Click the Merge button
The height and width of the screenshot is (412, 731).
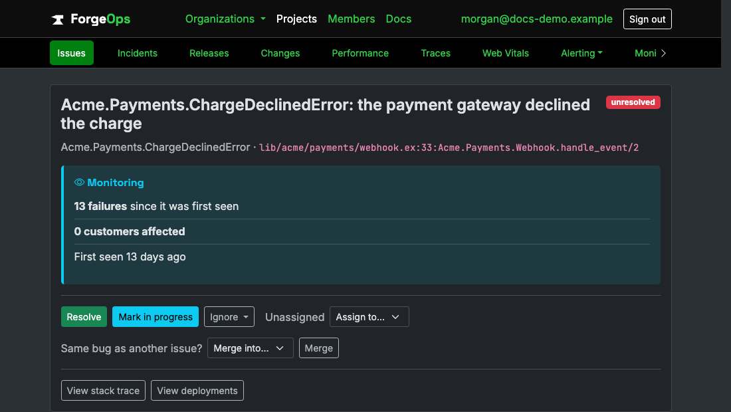(318, 348)
